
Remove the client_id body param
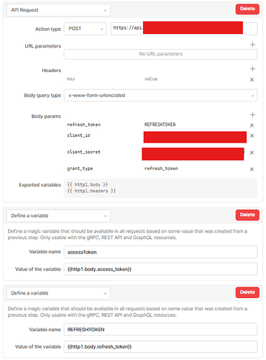(x=252, y=136)
